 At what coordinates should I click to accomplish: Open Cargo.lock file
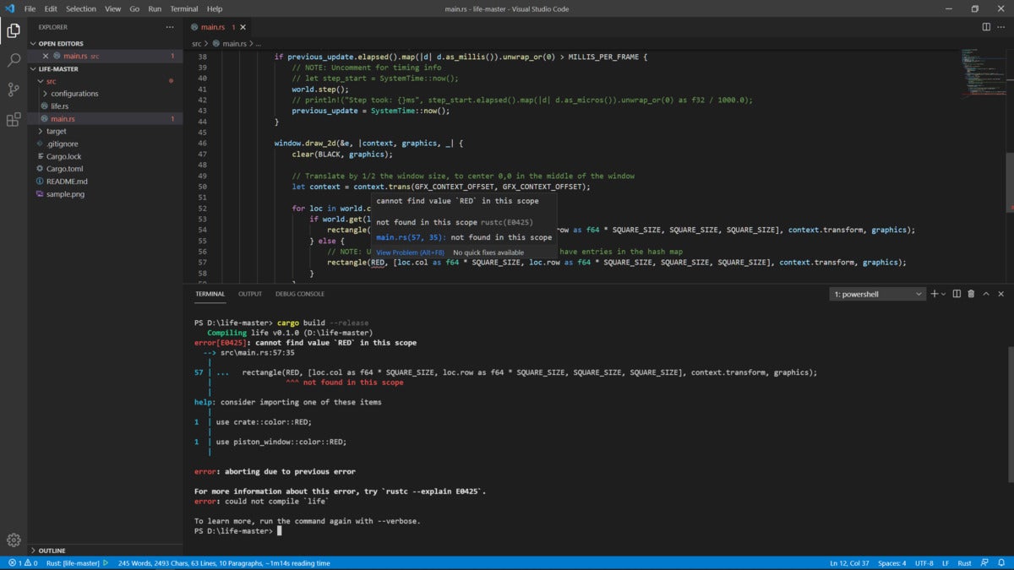pos(105,156)
